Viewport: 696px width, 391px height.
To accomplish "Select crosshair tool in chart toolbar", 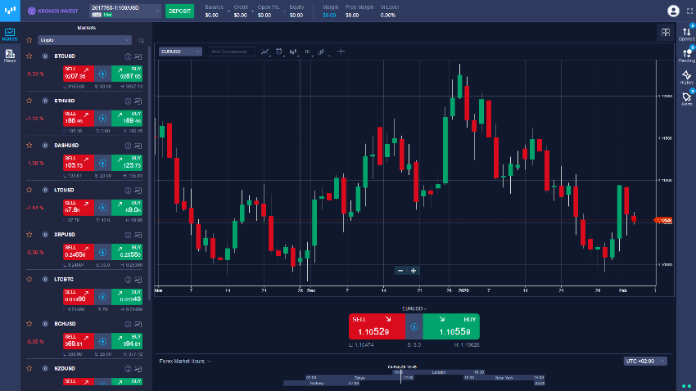I will (x=341, y=52).
